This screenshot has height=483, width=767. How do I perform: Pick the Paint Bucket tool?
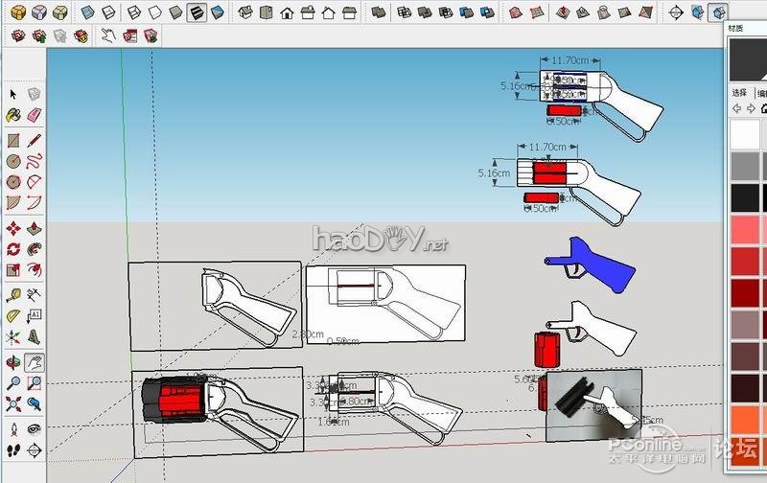pyautogui.click(x=13, y=115)
